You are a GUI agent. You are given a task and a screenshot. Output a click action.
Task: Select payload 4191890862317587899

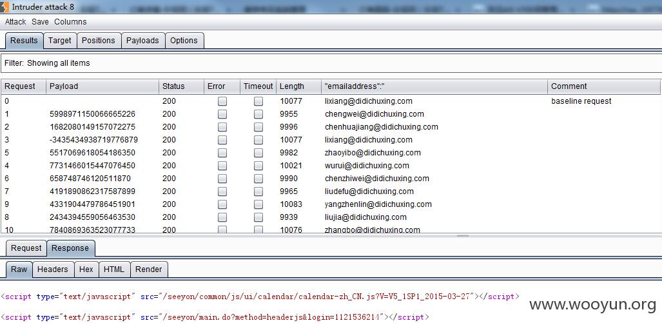click(92, 191)
